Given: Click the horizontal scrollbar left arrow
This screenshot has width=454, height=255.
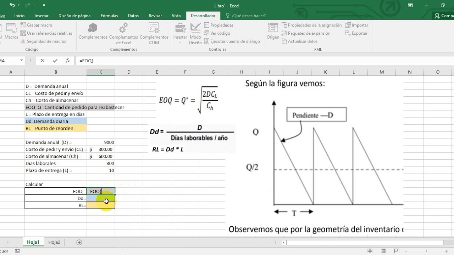Looking at the screenshot, I should click(284, 243).
